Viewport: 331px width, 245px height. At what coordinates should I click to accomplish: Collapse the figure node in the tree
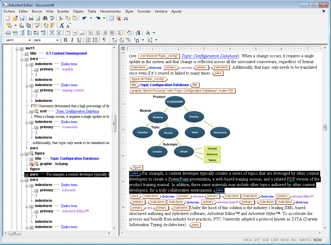[22, 154]
